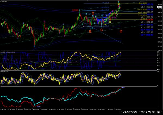Click the 1115.80 value on the price axis
163x115 pixels.
[x=159, y=4]
